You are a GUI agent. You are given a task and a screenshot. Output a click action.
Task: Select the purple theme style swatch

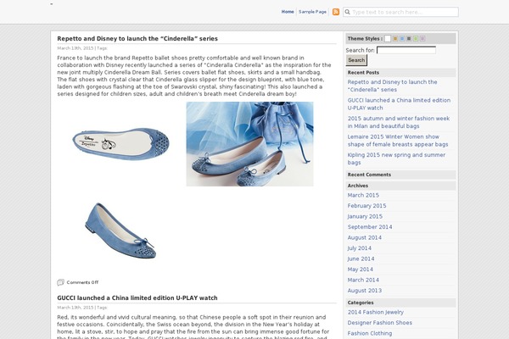pyautogui.click(x=422, y=39)
